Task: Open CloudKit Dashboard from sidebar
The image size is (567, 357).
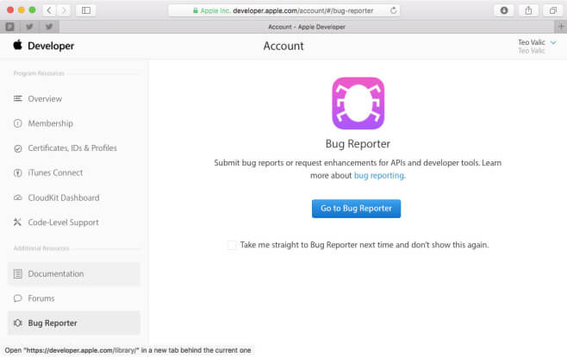Action: (x=63, y=197)
